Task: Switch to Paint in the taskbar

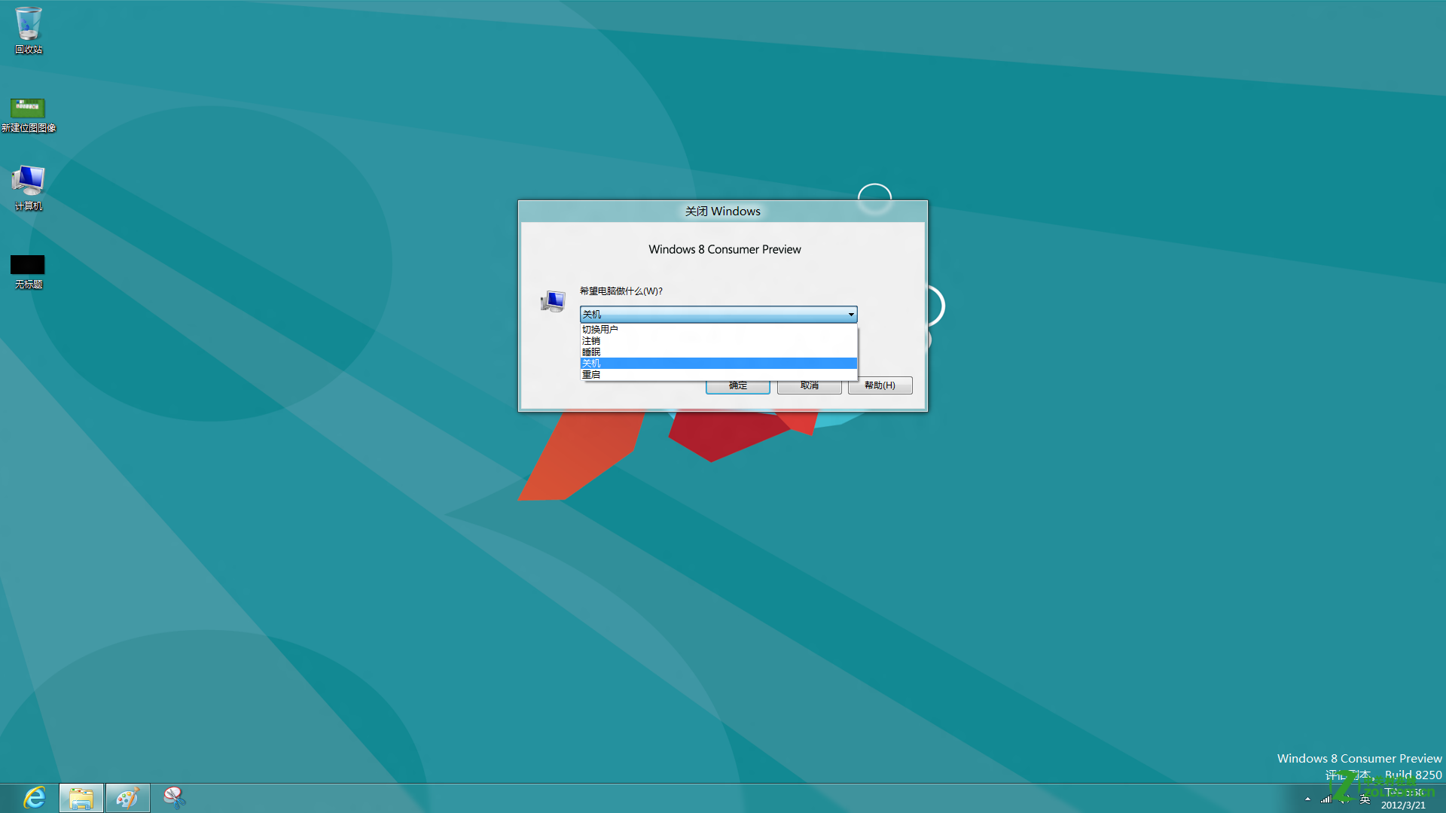Action: click(x=127, y=797)
